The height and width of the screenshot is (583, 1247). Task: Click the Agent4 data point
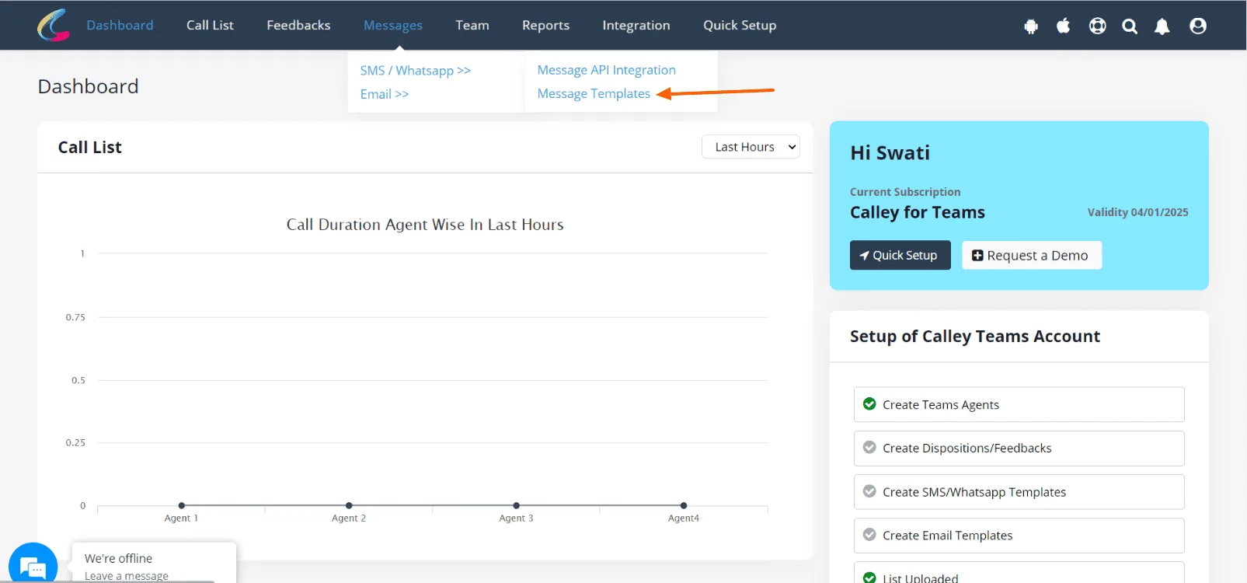[x=684, y=505]
